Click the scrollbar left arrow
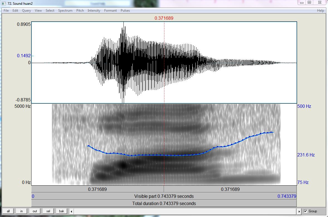Image resolution: width=328 pixels, height=217 pixels. point(71,211)
